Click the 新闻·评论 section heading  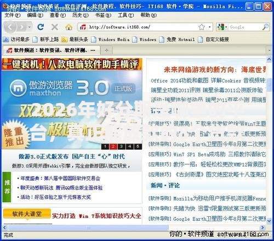[x=165, y=186]
